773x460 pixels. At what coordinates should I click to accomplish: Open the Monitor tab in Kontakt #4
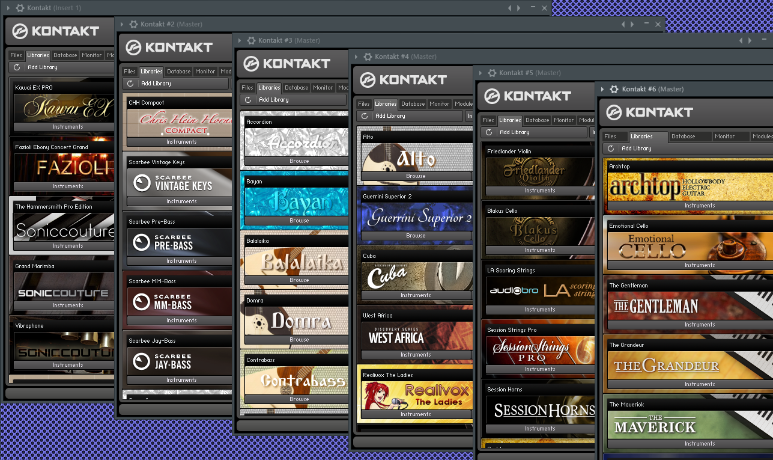(439, 104)
